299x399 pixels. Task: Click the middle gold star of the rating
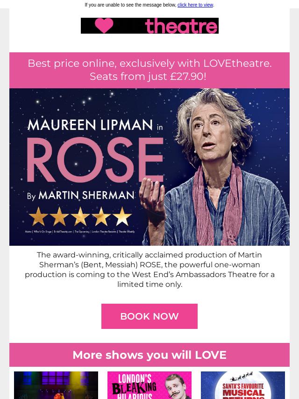click(x=80, y=216)
